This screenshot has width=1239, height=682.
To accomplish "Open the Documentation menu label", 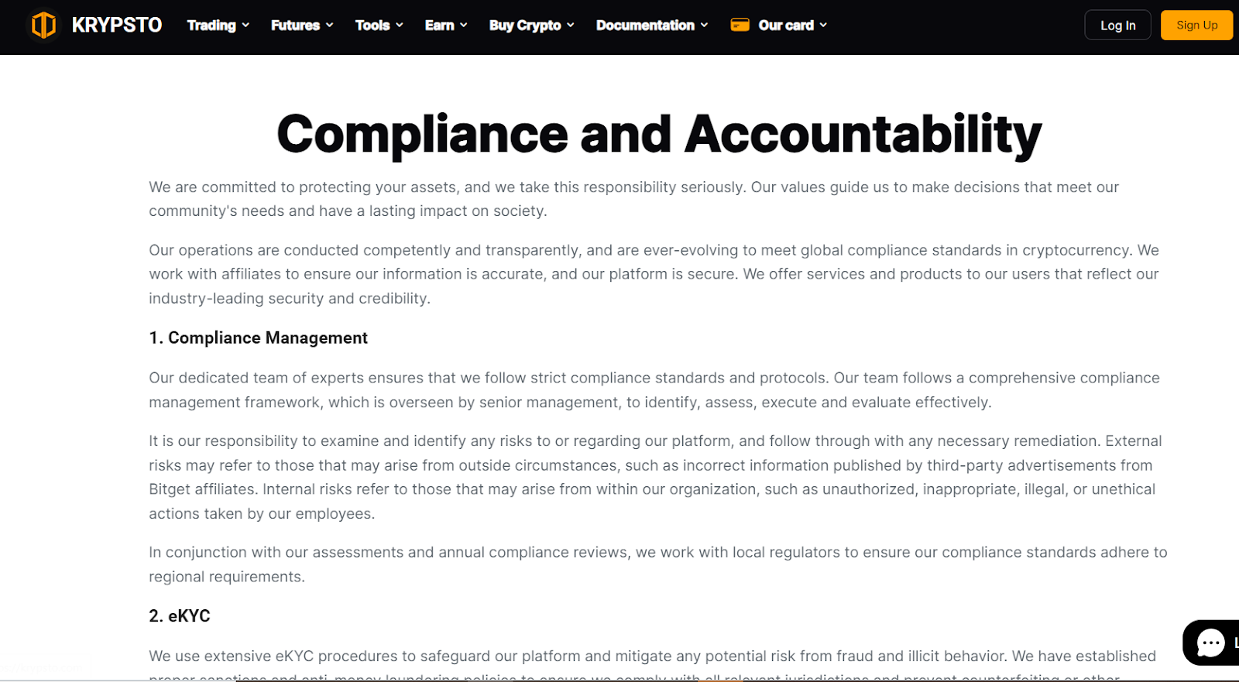I will click(x=644, y=26).
